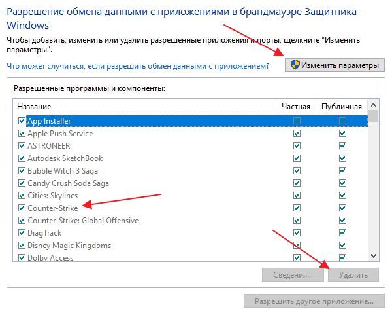Toggle Частная checkbox for Bubble Witch 3 Saga
Image resolution: width=392 pixels, height=311 pixels.
[x=297, y=171]
